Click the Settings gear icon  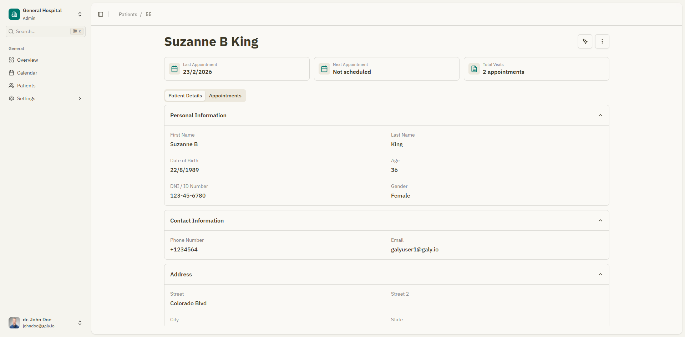click(x=11, y=98)
